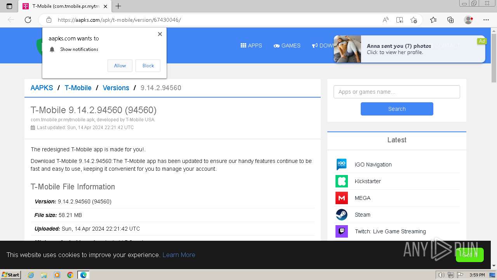Go to the T-Mobile breadcrumb link

pyautogui.click(x=78, y=88)
